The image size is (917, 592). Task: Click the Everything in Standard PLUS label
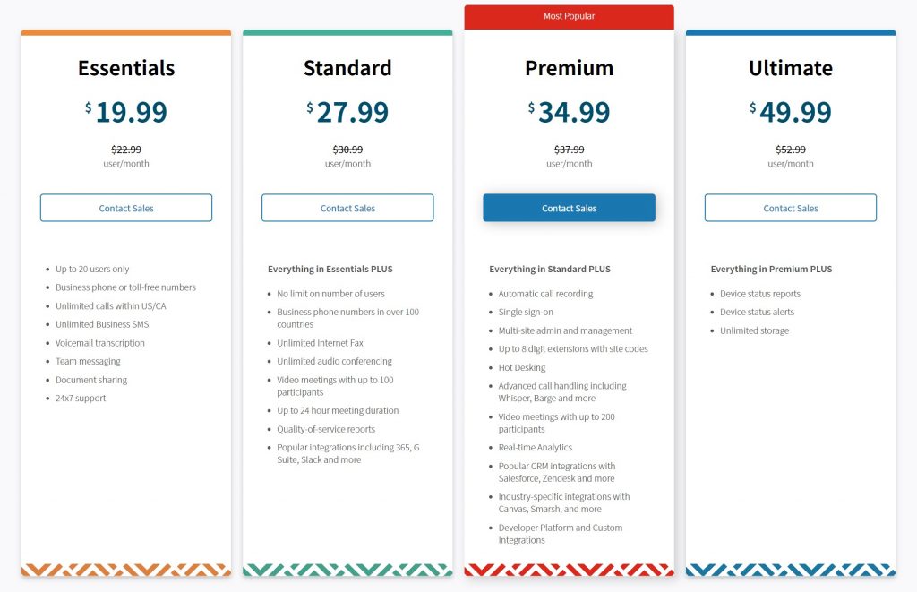coord(549,269)
